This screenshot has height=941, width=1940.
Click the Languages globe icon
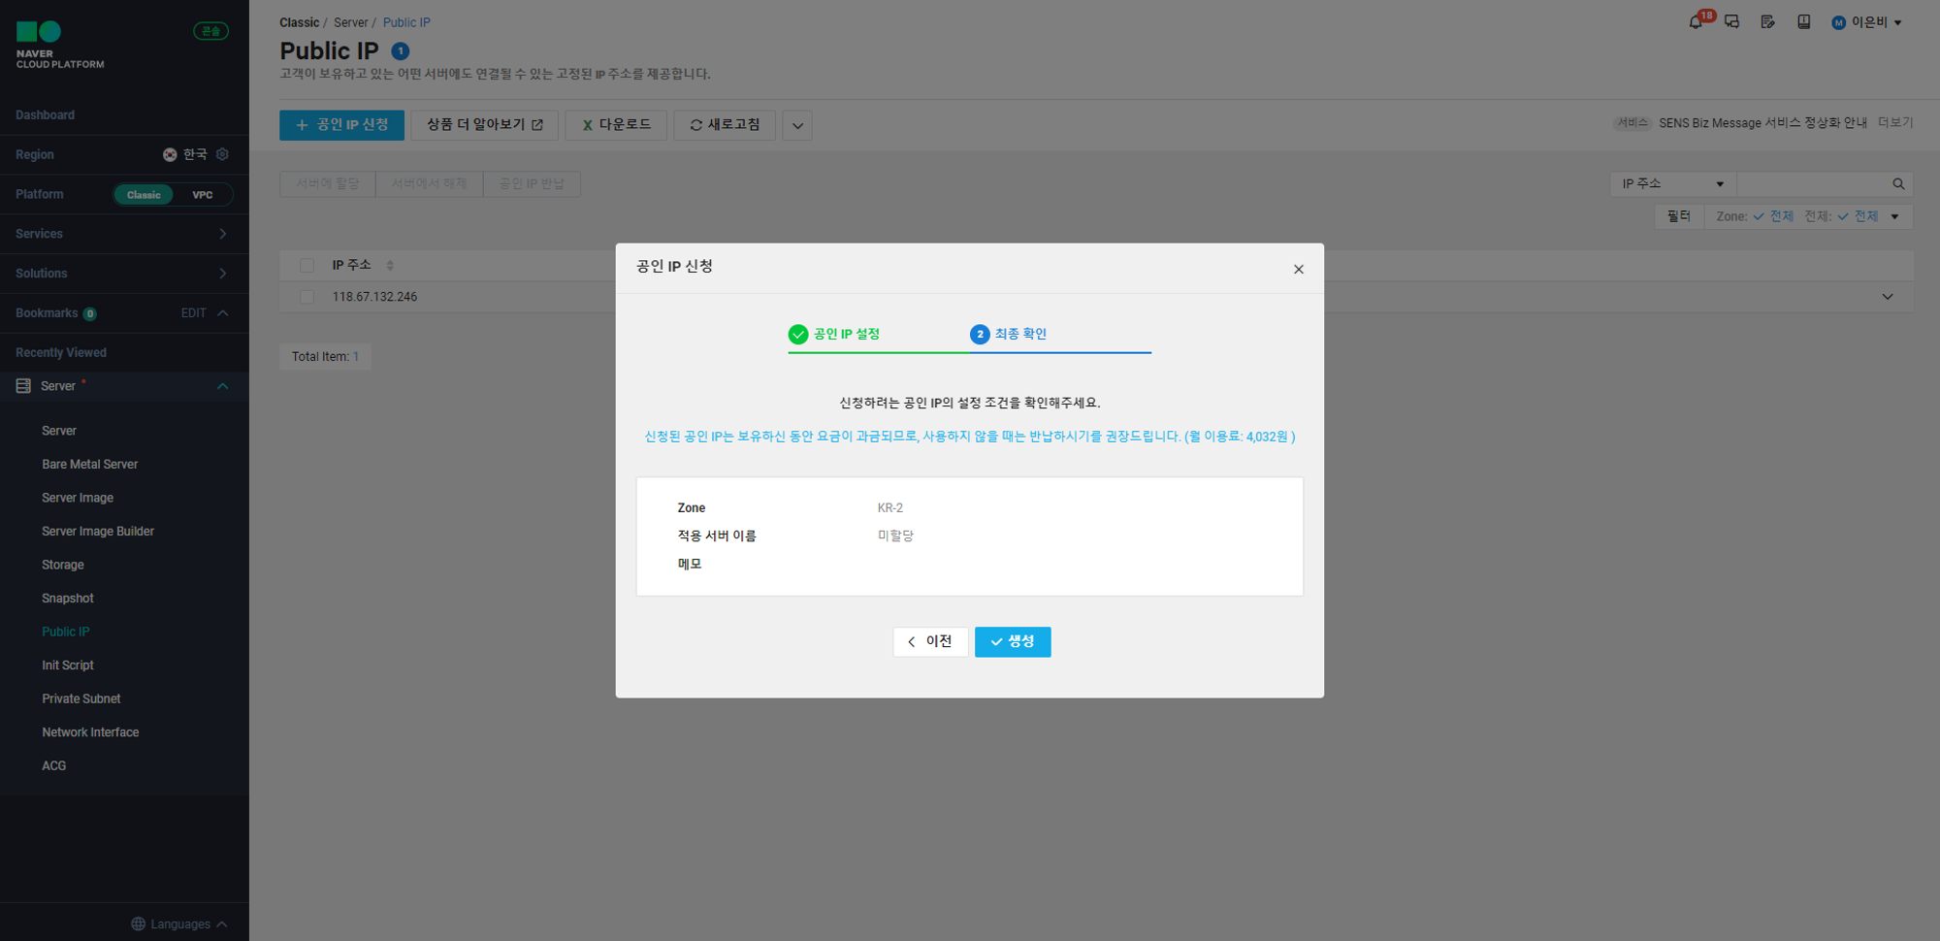[x=138, y=924]
